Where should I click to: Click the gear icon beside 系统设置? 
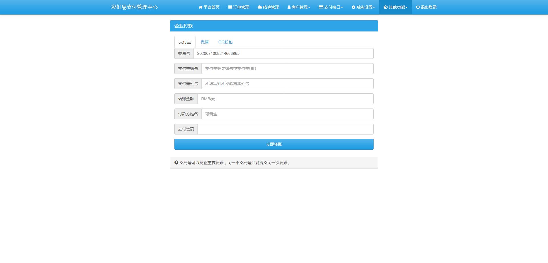point(353,7)
